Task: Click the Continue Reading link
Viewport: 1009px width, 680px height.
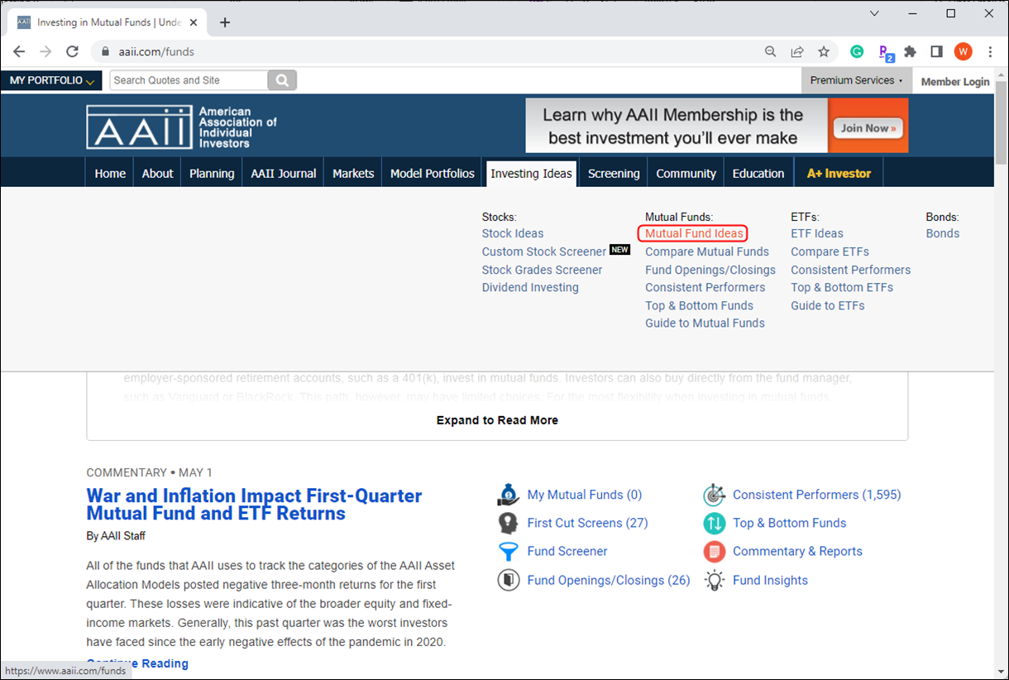Action: click(x=137, y=663)
